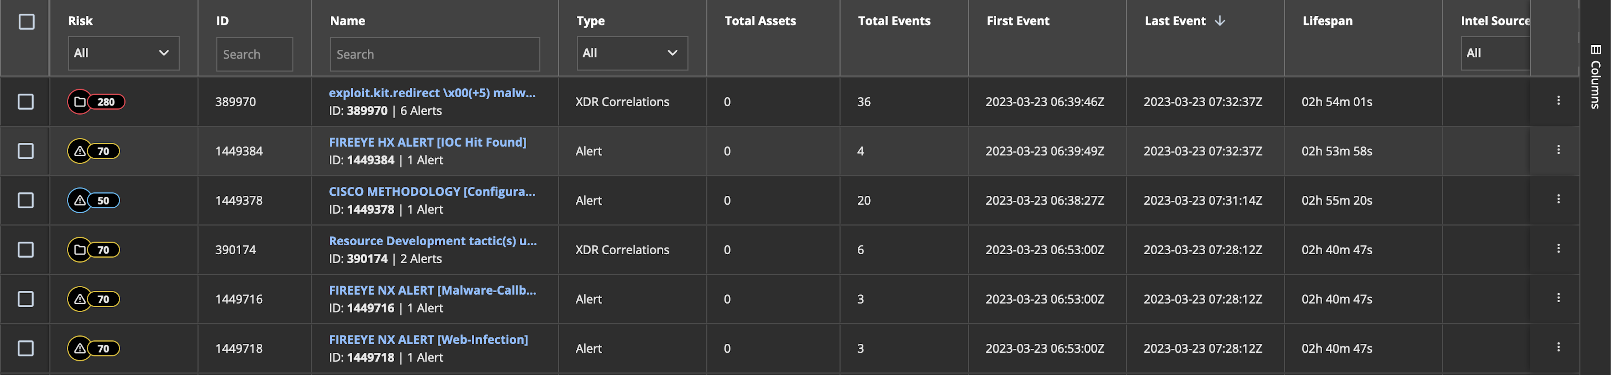Image resolution: width=1611 pixels, height=375 pixels.
Task: Sort by the First Event column
Action: (1018, 21)
